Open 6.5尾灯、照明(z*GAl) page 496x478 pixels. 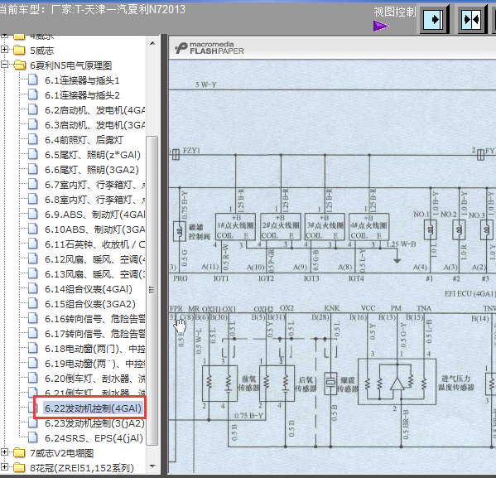pos(93,155)
